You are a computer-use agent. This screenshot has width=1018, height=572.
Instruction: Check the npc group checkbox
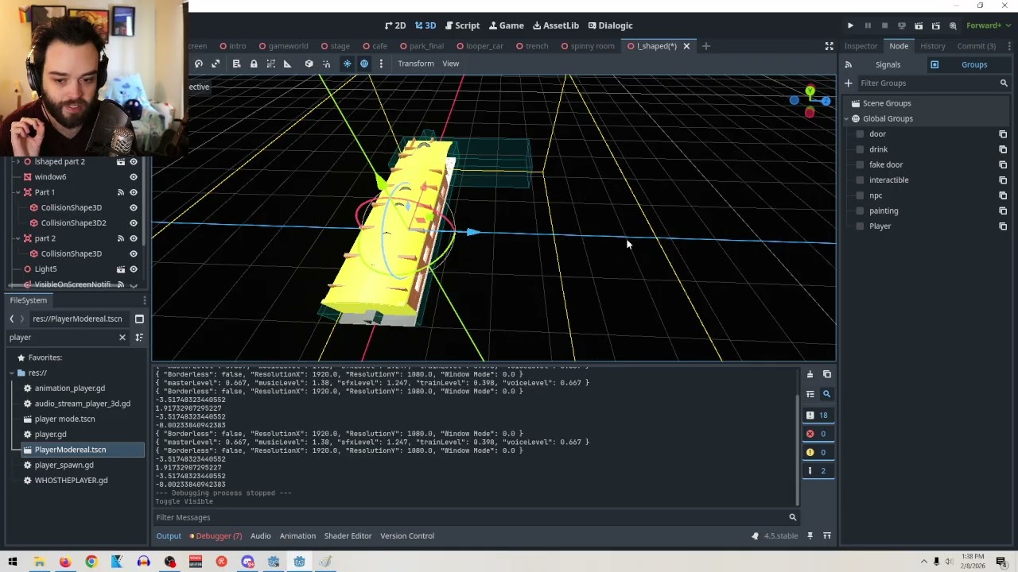tap(861, 195)
